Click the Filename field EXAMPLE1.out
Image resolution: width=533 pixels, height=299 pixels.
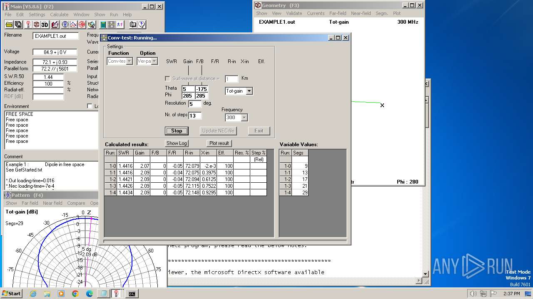click(55, 36)
